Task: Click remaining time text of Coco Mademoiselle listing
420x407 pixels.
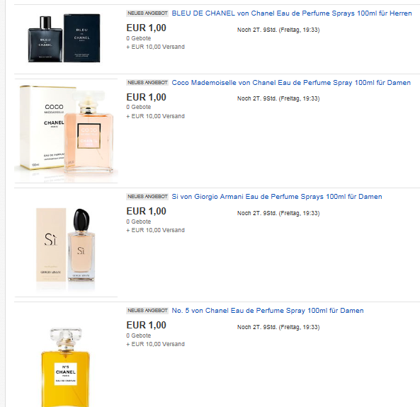Action: (278, 99)
